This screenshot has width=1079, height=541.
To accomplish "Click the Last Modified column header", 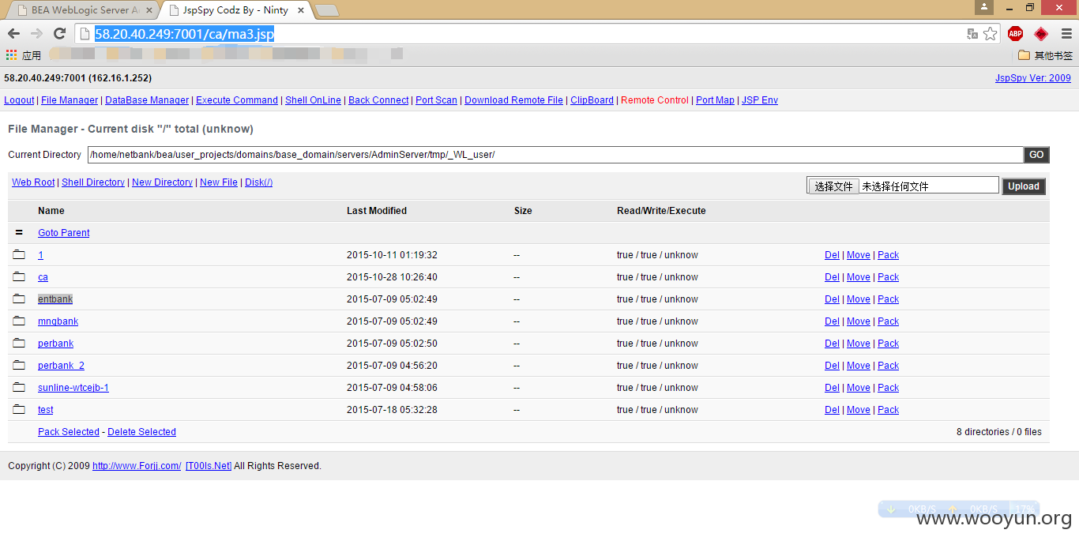I will point(377,211).
